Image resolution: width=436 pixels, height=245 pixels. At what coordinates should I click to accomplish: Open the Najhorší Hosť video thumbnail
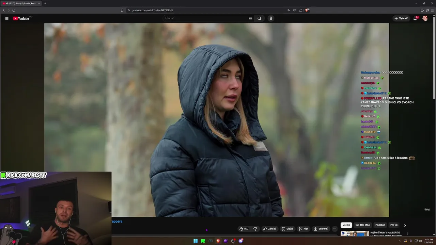(355, 234)
